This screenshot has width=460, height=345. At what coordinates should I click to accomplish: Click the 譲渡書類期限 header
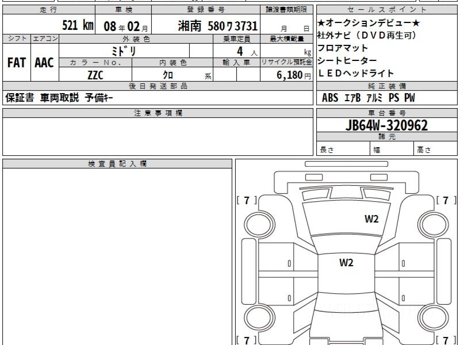[287, 10]
